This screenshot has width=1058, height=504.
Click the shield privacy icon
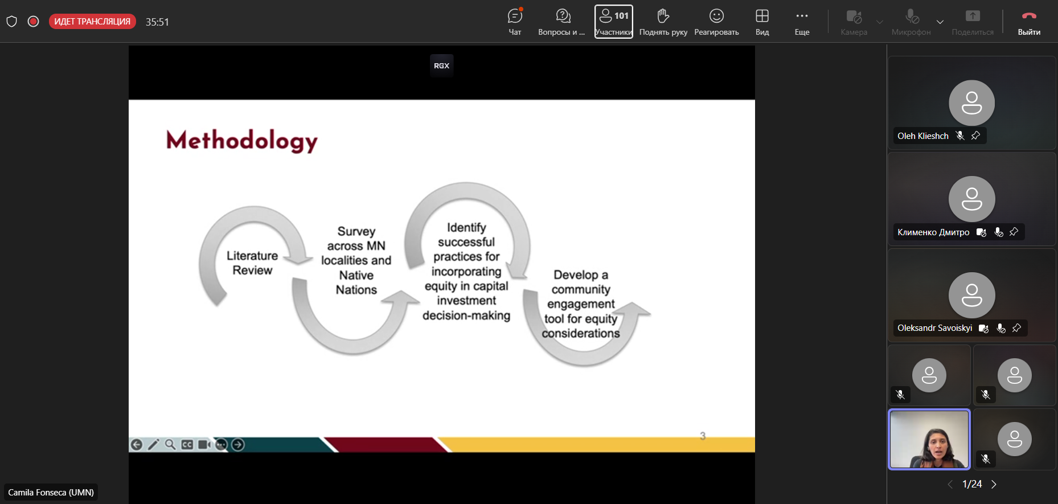pyautogui.click(x=11, y=22)
